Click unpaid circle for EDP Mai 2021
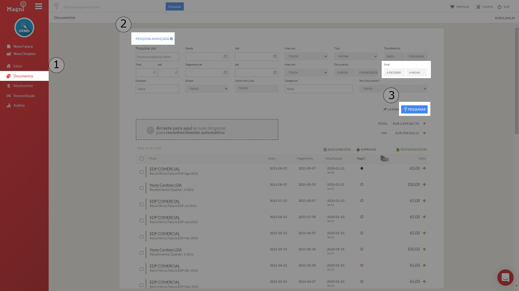The width and height of the screenshot is (519, 291). click(362, 233)
